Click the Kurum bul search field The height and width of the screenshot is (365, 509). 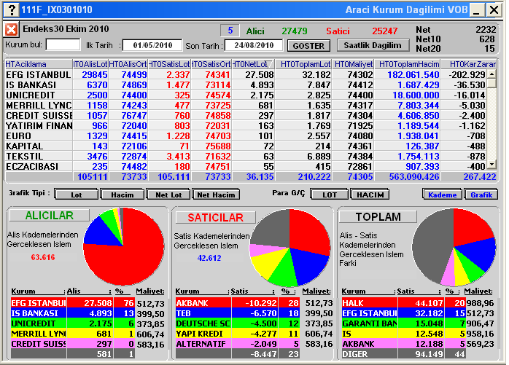(x=63, y=45)
